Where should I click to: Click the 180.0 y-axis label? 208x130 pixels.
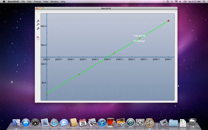[43, 45]
